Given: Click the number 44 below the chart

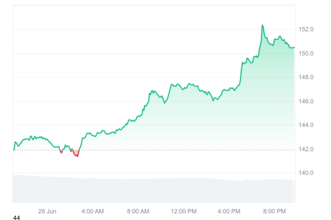Looking at the screenshot, I should pos(16,218).
